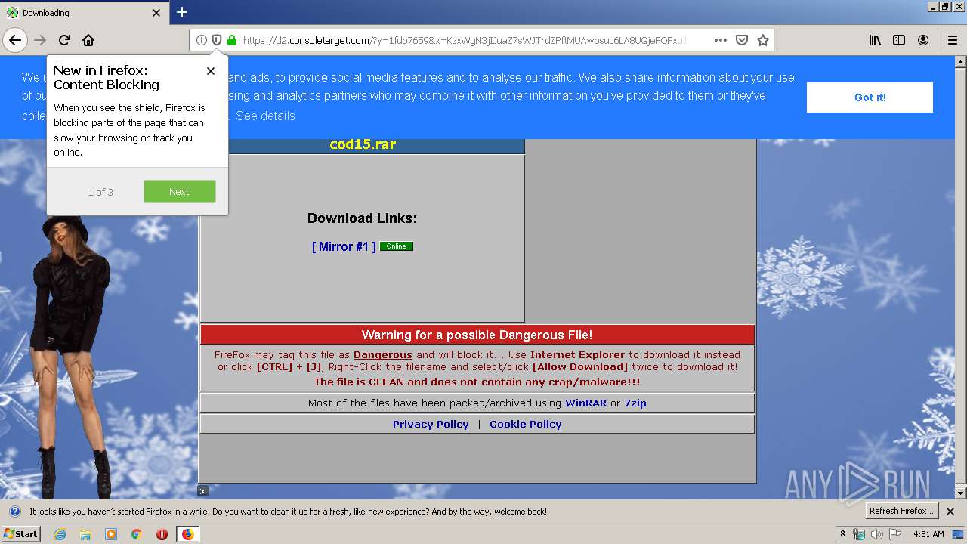Bookmark this page with star icon

[x=763, y=40]
